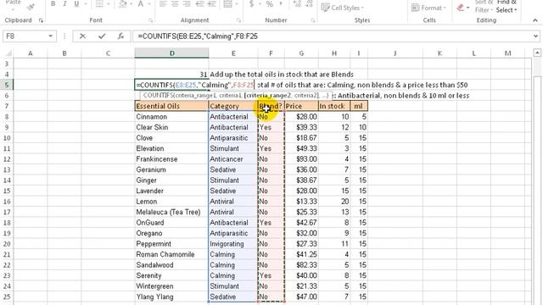Open Insert Function with the fx icon
The width and height of the screenshot is (543, 305).
tap(120, 36)
